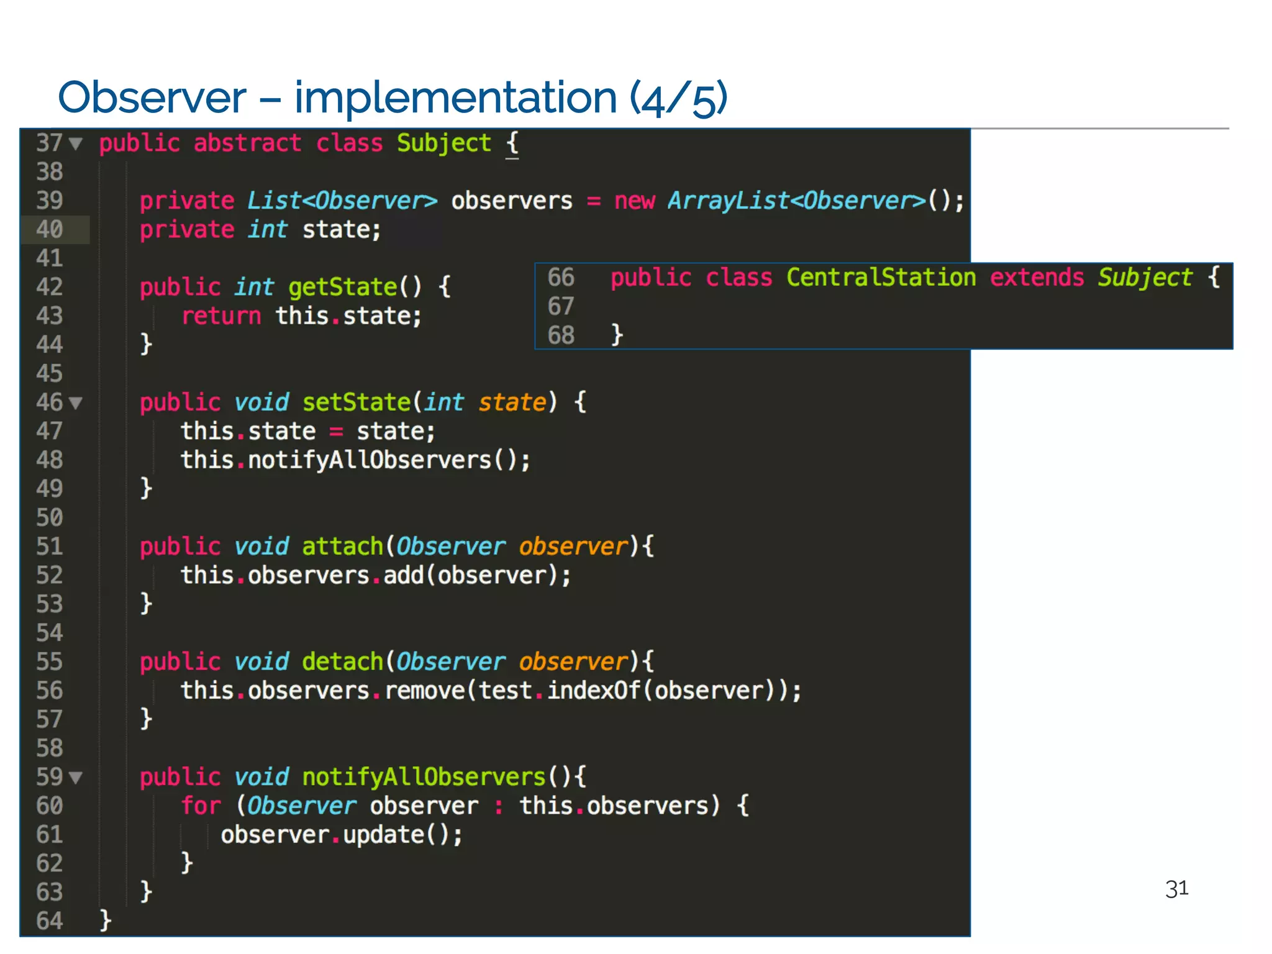Click line number 51 in gutter

50,547
